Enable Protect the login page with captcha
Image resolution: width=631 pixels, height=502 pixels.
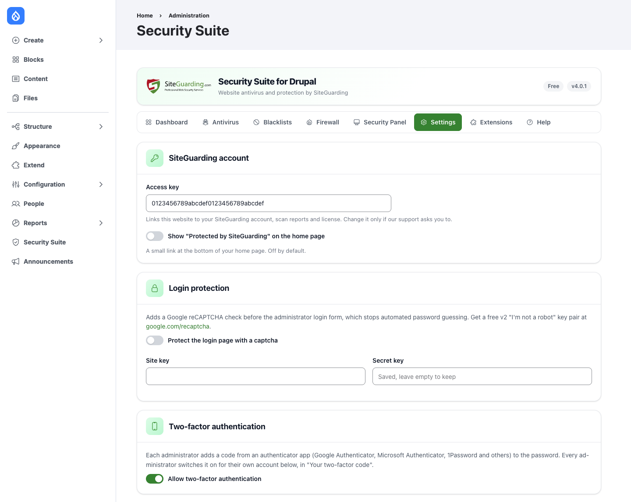click(155, 340)
